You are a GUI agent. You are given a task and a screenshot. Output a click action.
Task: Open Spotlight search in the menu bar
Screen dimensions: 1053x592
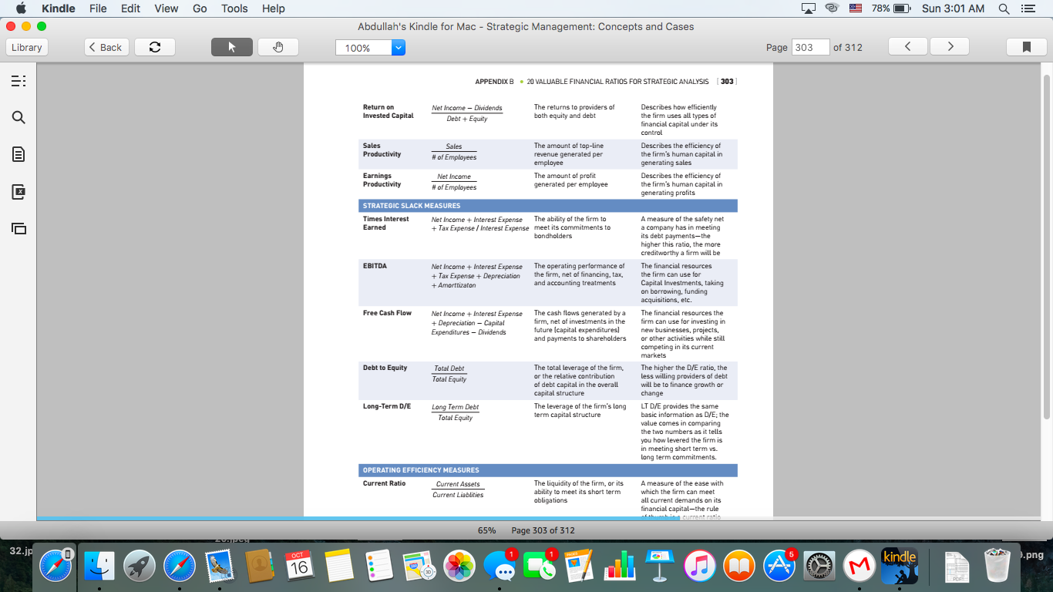[x=1004, y=8]
